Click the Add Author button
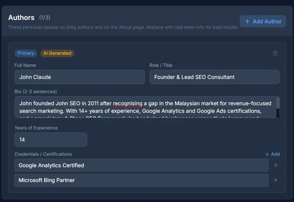 (x=263, y=21)
